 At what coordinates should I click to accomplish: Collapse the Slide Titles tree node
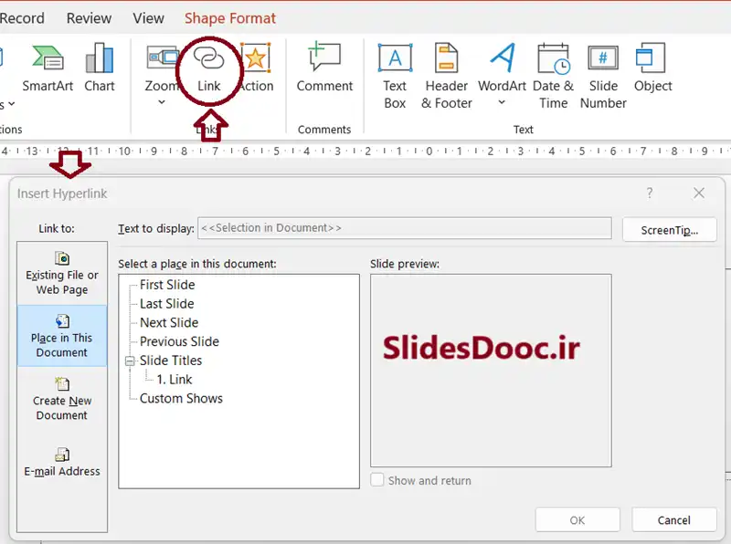(130, 361)
